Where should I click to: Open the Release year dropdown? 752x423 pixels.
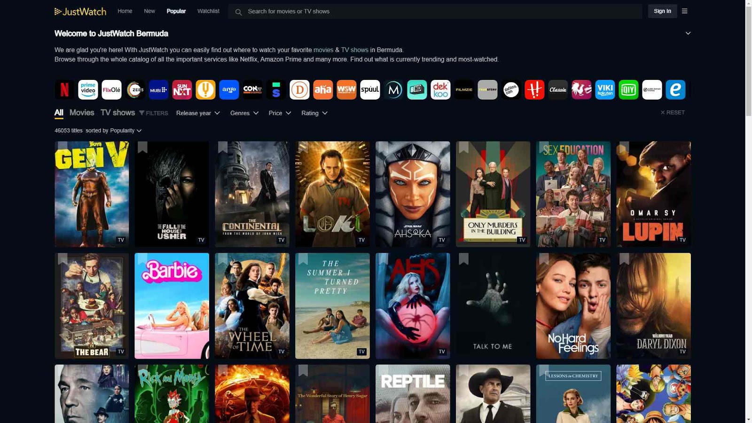coord(198,113)
